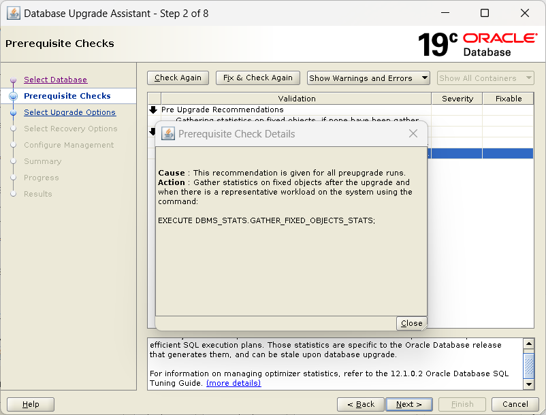Click the description scrollbar thumb
546x415 pixels.
coord(529,365)
